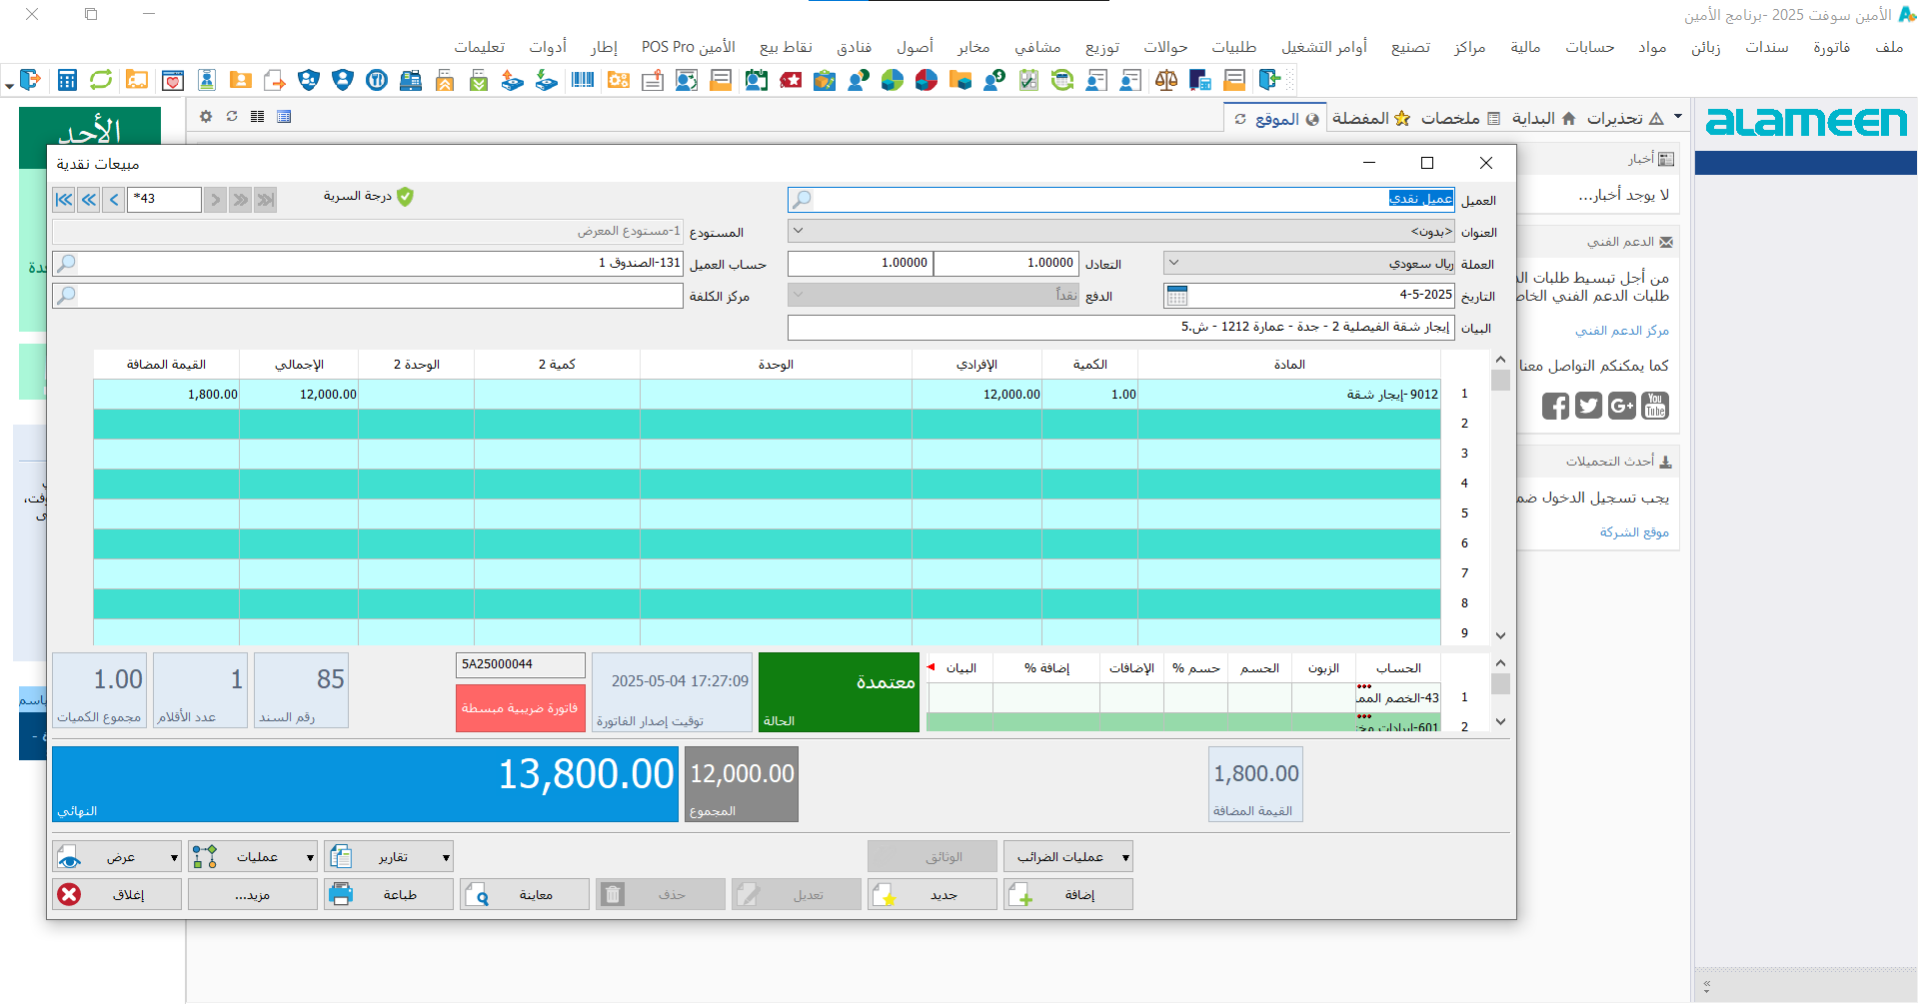Click the green shield security level icon
The image size is (1919, 1004).
tap(405, 197)
